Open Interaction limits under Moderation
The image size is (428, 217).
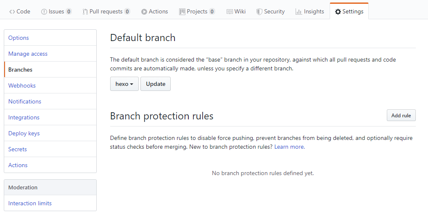point(30,203)
